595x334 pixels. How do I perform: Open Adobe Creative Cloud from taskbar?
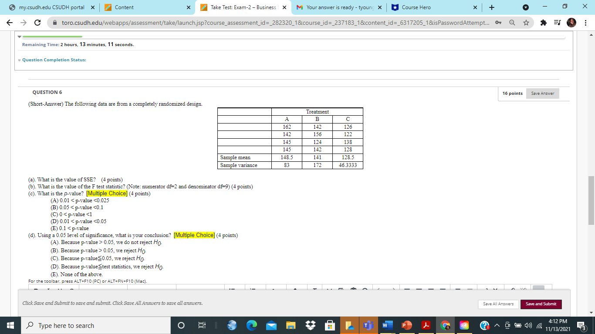(464, 325)
